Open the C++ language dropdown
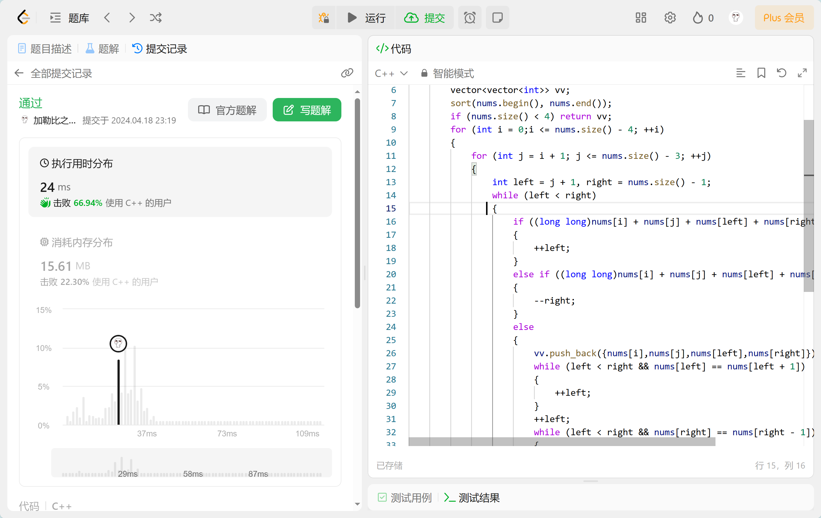The image size is (821, 518). tap(391, 73)
